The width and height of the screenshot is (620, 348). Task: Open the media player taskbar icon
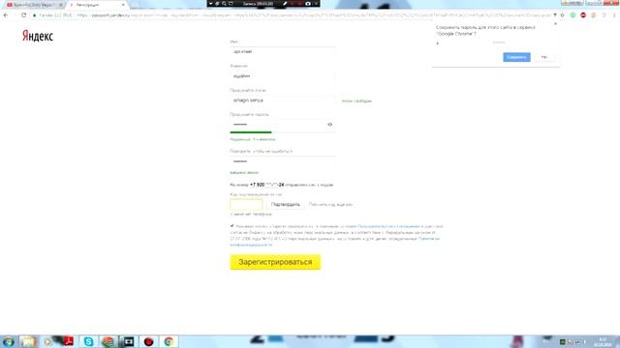(x=47, y=341)
